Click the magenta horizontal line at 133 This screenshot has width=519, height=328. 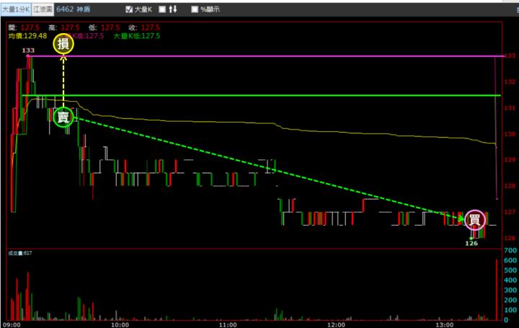click(x=288, y=56)
